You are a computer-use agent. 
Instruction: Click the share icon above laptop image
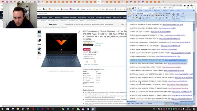(79, 32)
